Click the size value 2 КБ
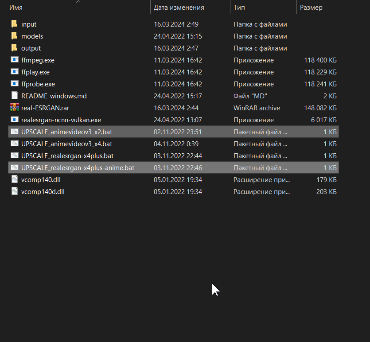The height and width of the screenshot is (342, 370). point(330,96)
